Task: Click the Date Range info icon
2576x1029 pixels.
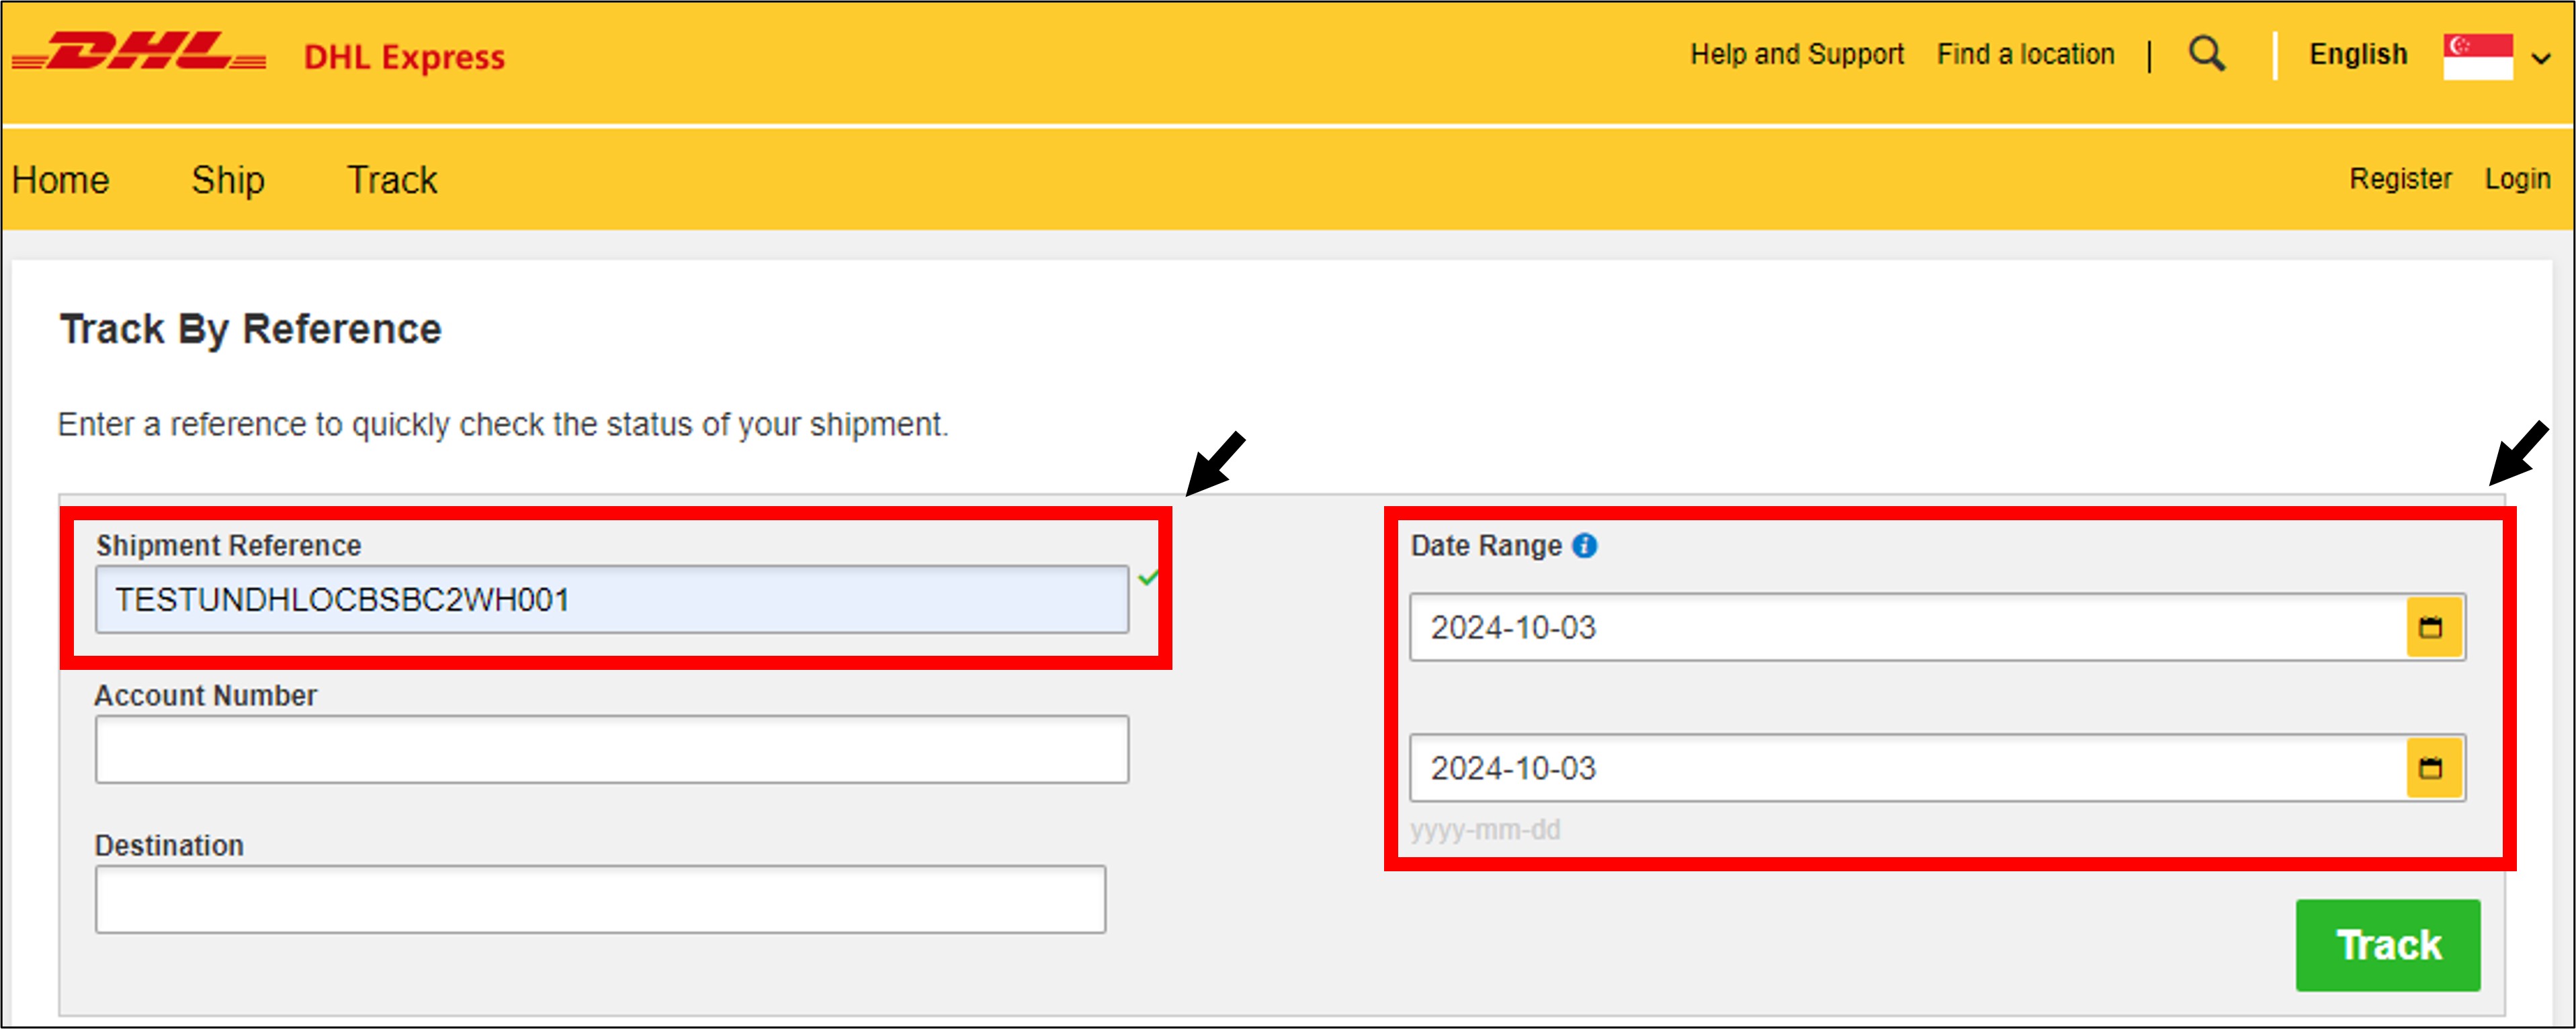Action: [1584, 546]
